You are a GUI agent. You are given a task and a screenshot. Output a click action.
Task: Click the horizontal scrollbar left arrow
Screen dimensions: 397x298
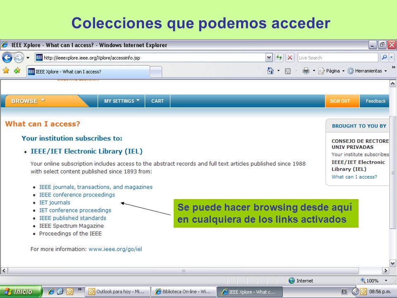pos(4,271)
